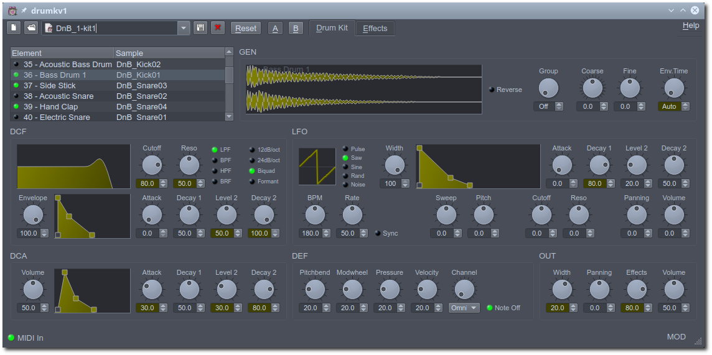Select the BRF filter type
Screen dimensions: 712x355
[x=222, y=182]
